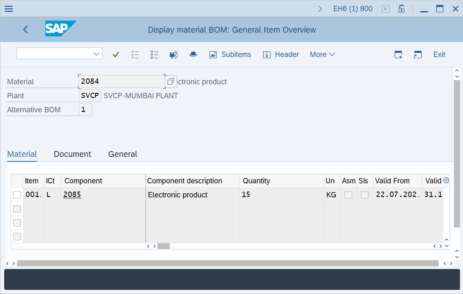Open table settings gear icon
This screenshot has width=463, height=294.
pyautogui.click(x=446, y=180)
